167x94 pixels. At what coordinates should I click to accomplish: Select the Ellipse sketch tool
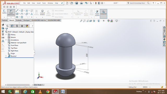tap(27, 14)
